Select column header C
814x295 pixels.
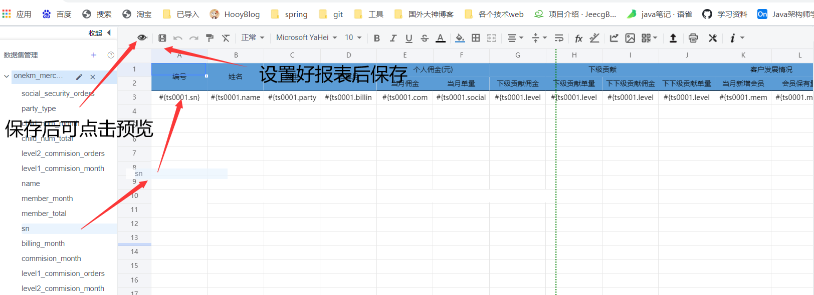pos(292,55)
